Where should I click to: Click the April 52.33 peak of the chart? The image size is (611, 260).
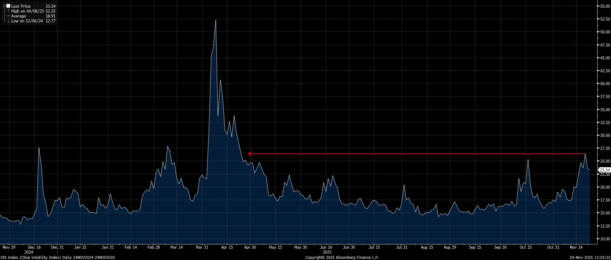pos(216,20)
